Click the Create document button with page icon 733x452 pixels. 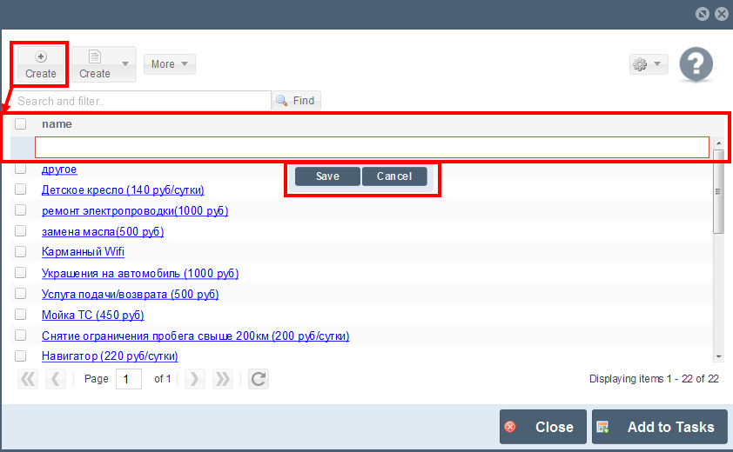pyautogui.click(x=95, y=64)
